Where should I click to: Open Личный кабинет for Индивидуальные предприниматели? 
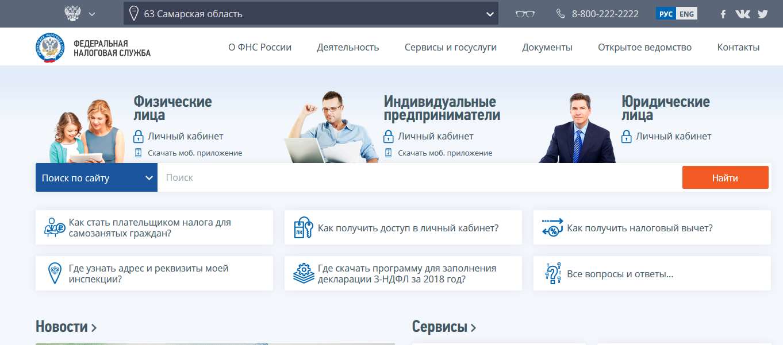[436, 136]
